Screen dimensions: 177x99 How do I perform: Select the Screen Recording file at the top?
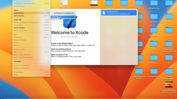click(94, 3)
